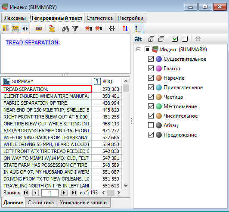Go to last record button

pos(74,193)
